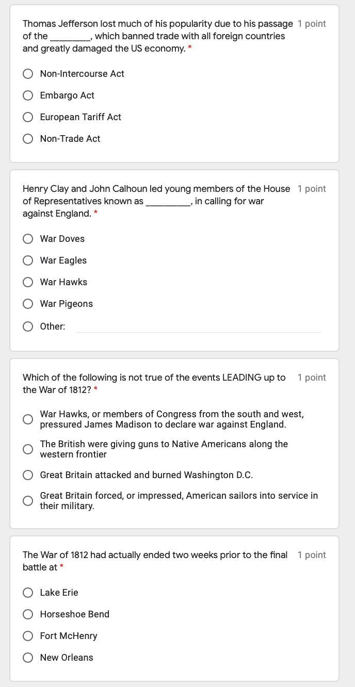Select Great Britain burned Washington D.C. option
The height and width of the screenshot is (687, 355).
pyautogui.click(x=28, y=475)
